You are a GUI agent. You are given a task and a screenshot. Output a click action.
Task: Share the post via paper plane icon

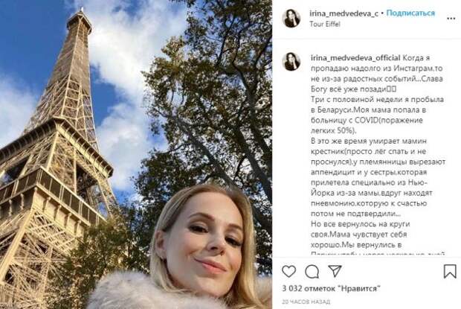pos(335,271)
